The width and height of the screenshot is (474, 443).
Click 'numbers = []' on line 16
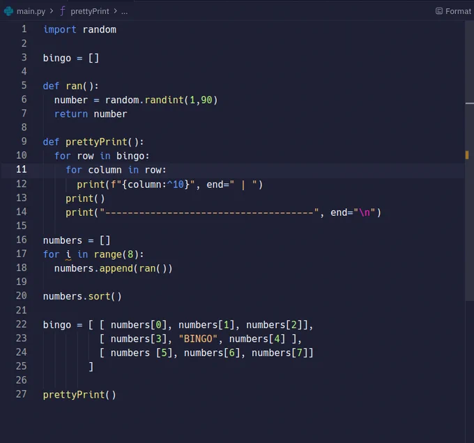point(77,241)
